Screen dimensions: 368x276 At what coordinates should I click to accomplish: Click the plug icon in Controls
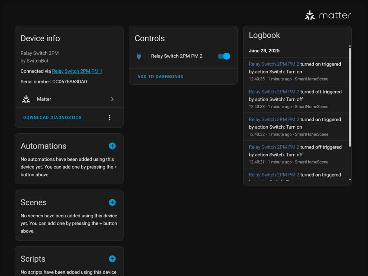139,56
